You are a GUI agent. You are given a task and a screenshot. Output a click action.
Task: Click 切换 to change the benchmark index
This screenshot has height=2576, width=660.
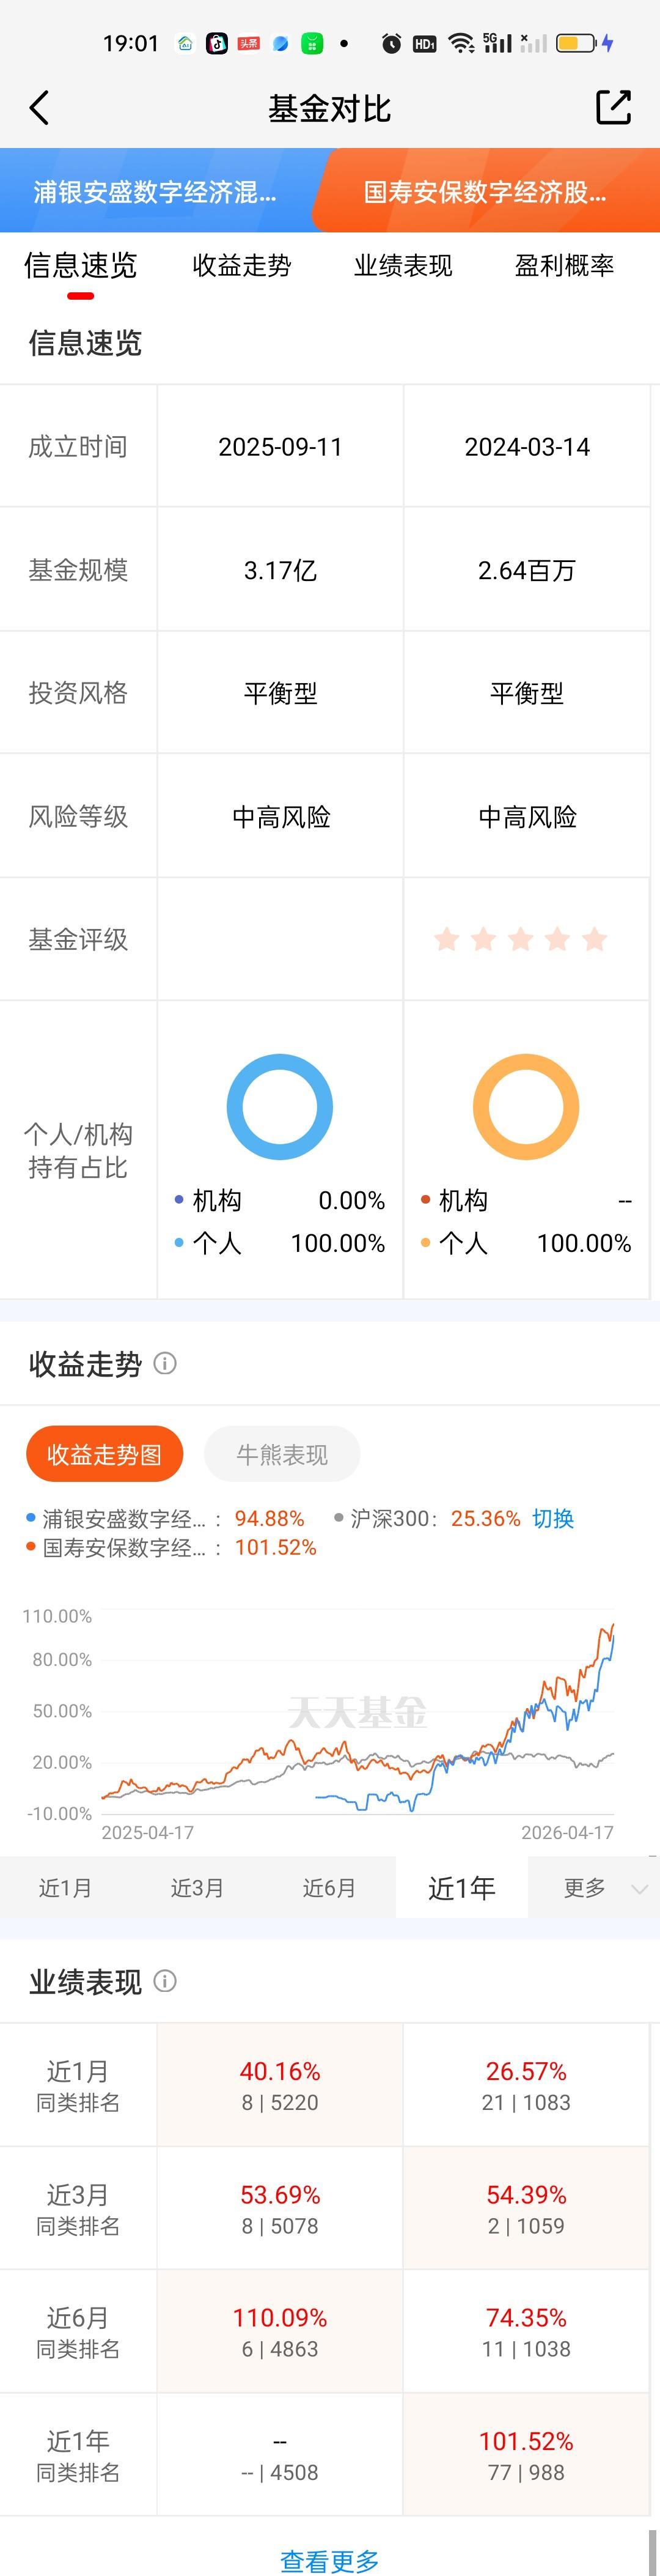click(556, 1518)
